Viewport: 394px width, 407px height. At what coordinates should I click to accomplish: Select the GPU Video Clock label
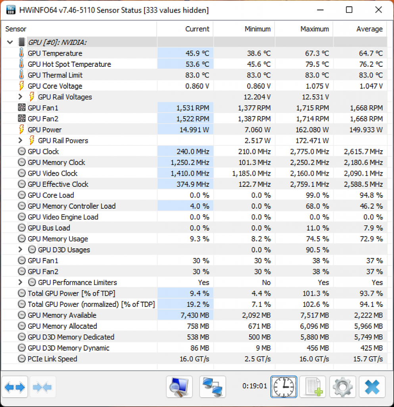point(53,173)
